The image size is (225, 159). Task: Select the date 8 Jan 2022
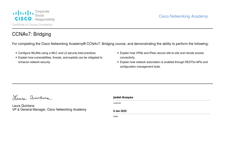(120, 111)
